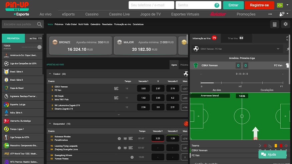Bet 6.2 on Istra 1961 Pula win

pos(173,98)
